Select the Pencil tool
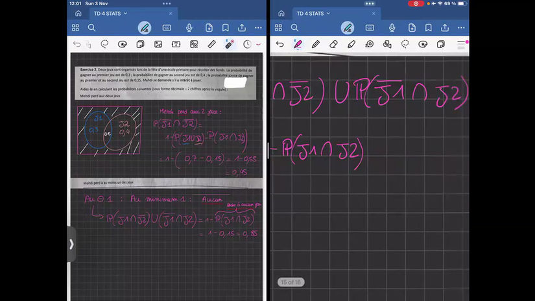This screenshot has width=535, height=301. pyautogui.click(x=316, y=44)
